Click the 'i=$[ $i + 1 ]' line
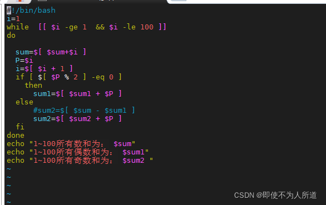Image resolution: width=326 pixels, height=205 pixels. coord(44,68)
